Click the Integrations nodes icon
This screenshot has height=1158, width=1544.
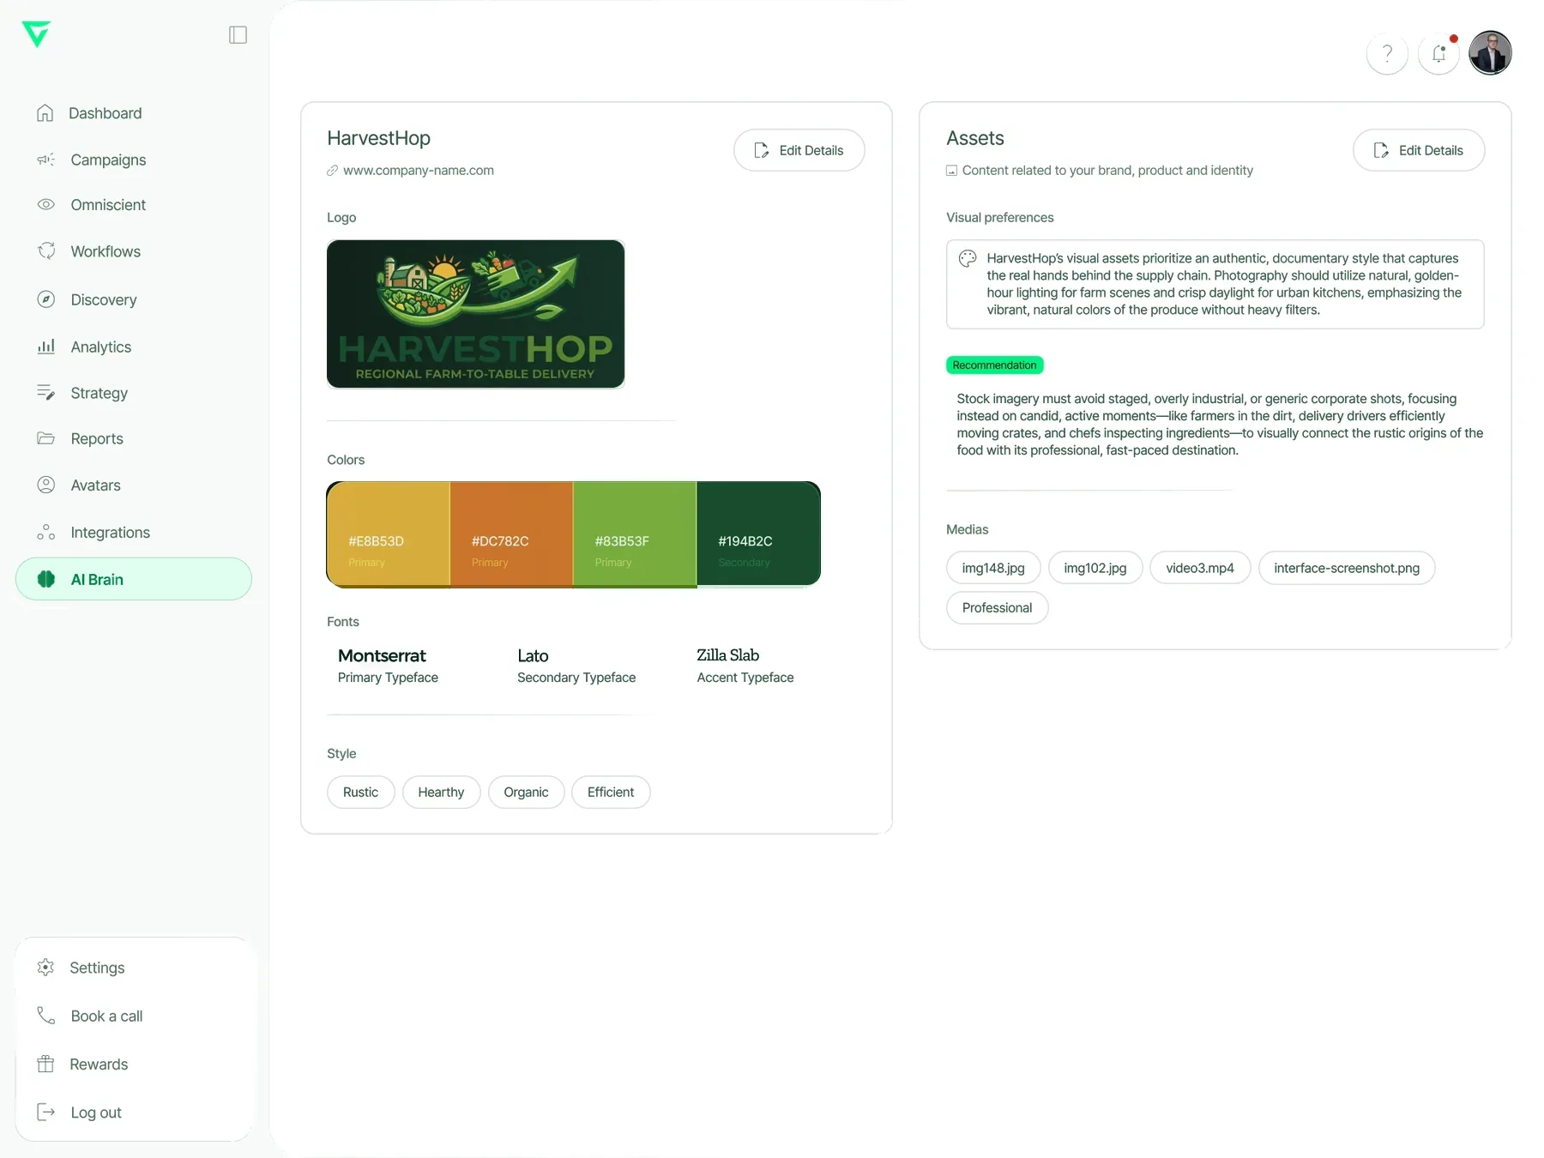46,532
